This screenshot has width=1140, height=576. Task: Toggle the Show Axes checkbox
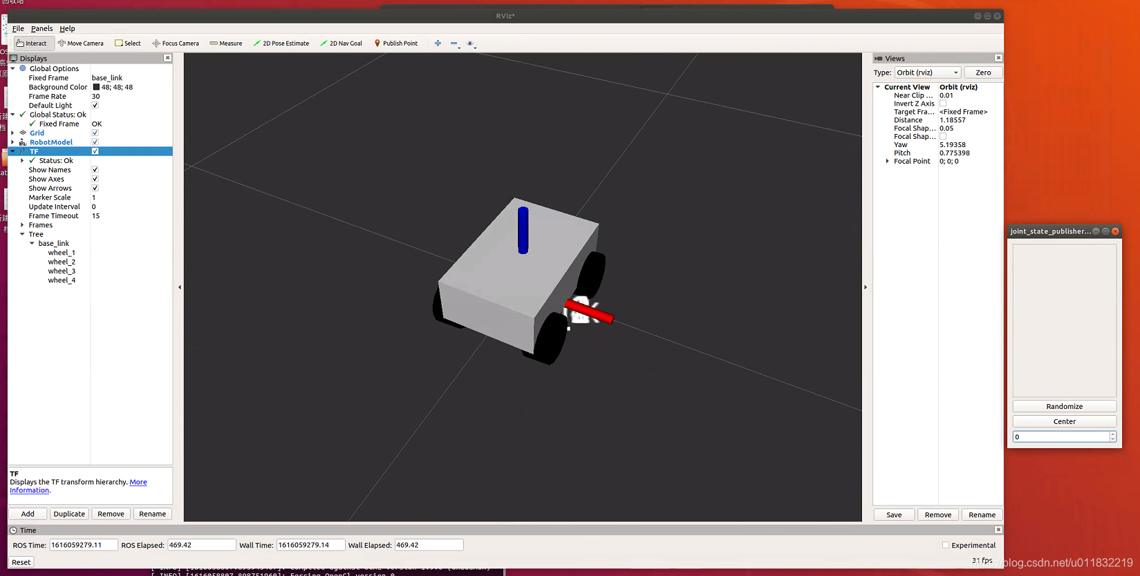click(95, 179)
